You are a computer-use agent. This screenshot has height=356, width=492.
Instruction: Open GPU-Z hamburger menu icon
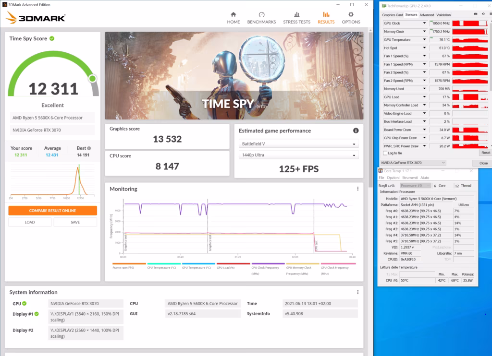[x=490, y=14]
